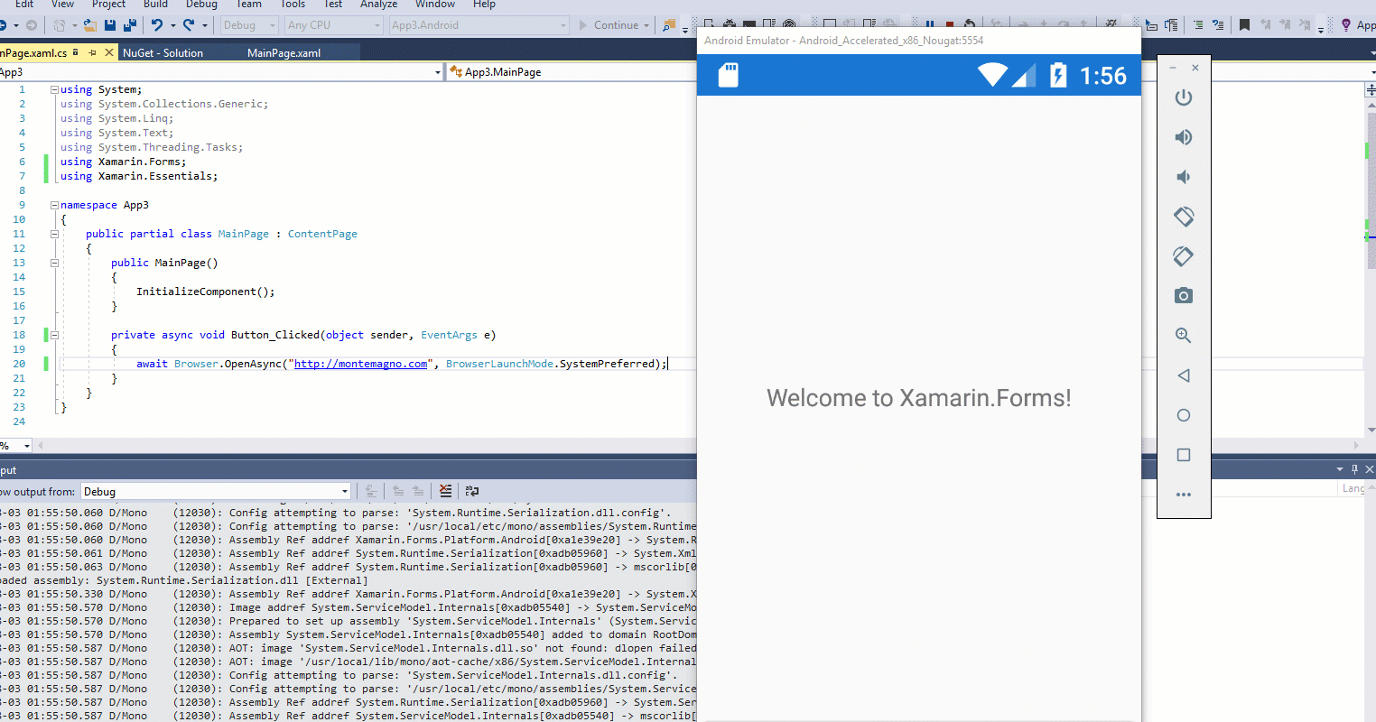Lower volume in the emulator sidebar

click(1184, 177)
